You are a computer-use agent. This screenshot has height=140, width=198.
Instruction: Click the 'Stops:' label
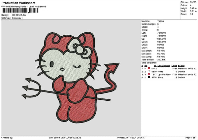coord(145,27)
